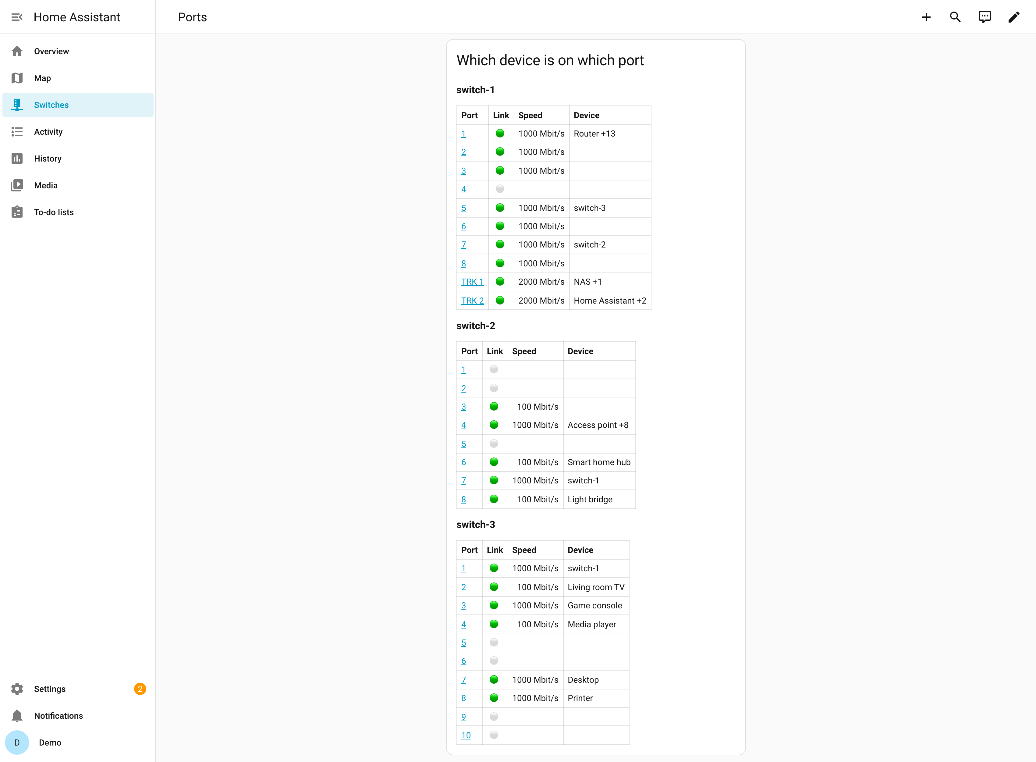1036x762 pixels.
Task: Open switch-3 port 9 link
Action: (x=463, y=717)
